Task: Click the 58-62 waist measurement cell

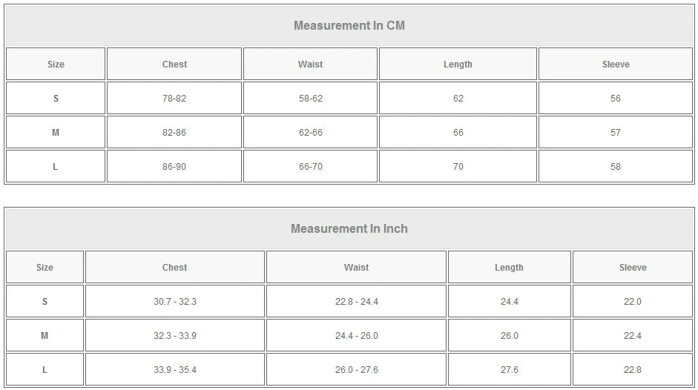Action: tap(310, 99)
